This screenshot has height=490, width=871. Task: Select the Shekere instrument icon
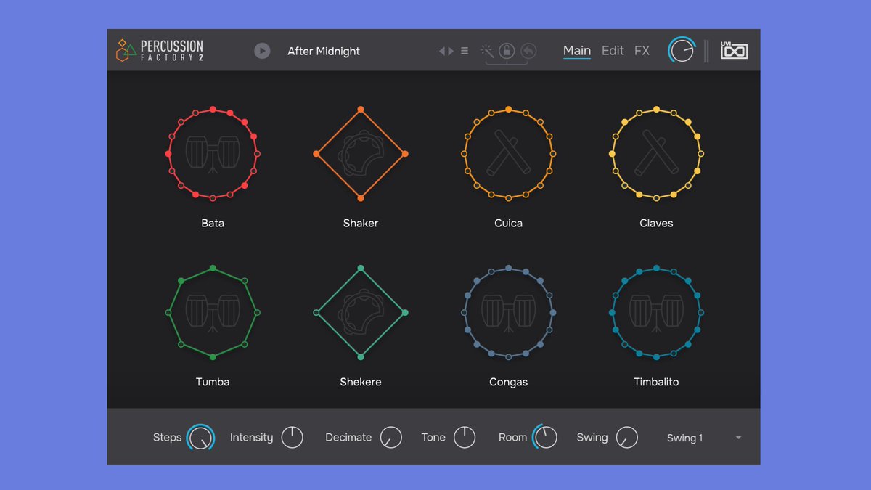click(x=361, y=312)
